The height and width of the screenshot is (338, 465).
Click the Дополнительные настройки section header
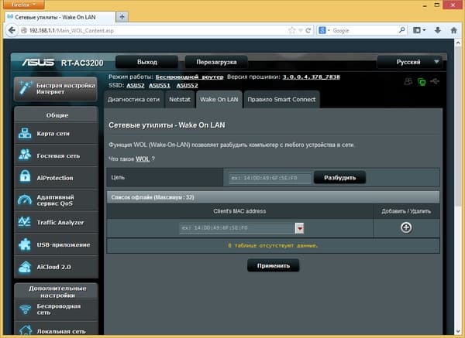[57, 292]
